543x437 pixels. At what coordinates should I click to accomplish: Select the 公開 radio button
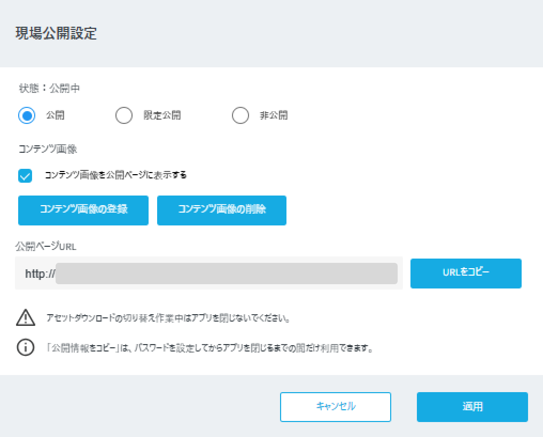(x=27, y=115)
